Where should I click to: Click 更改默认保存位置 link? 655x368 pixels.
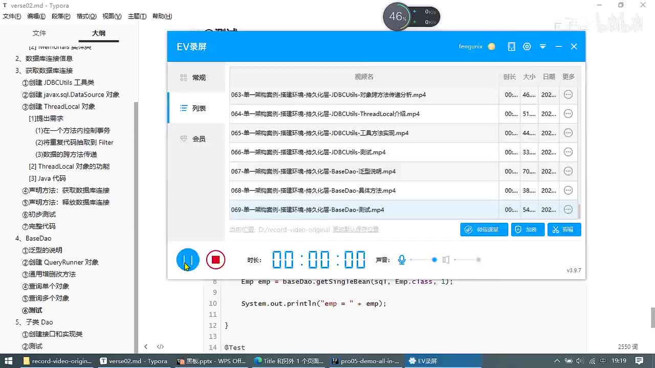tap(356, 230)
